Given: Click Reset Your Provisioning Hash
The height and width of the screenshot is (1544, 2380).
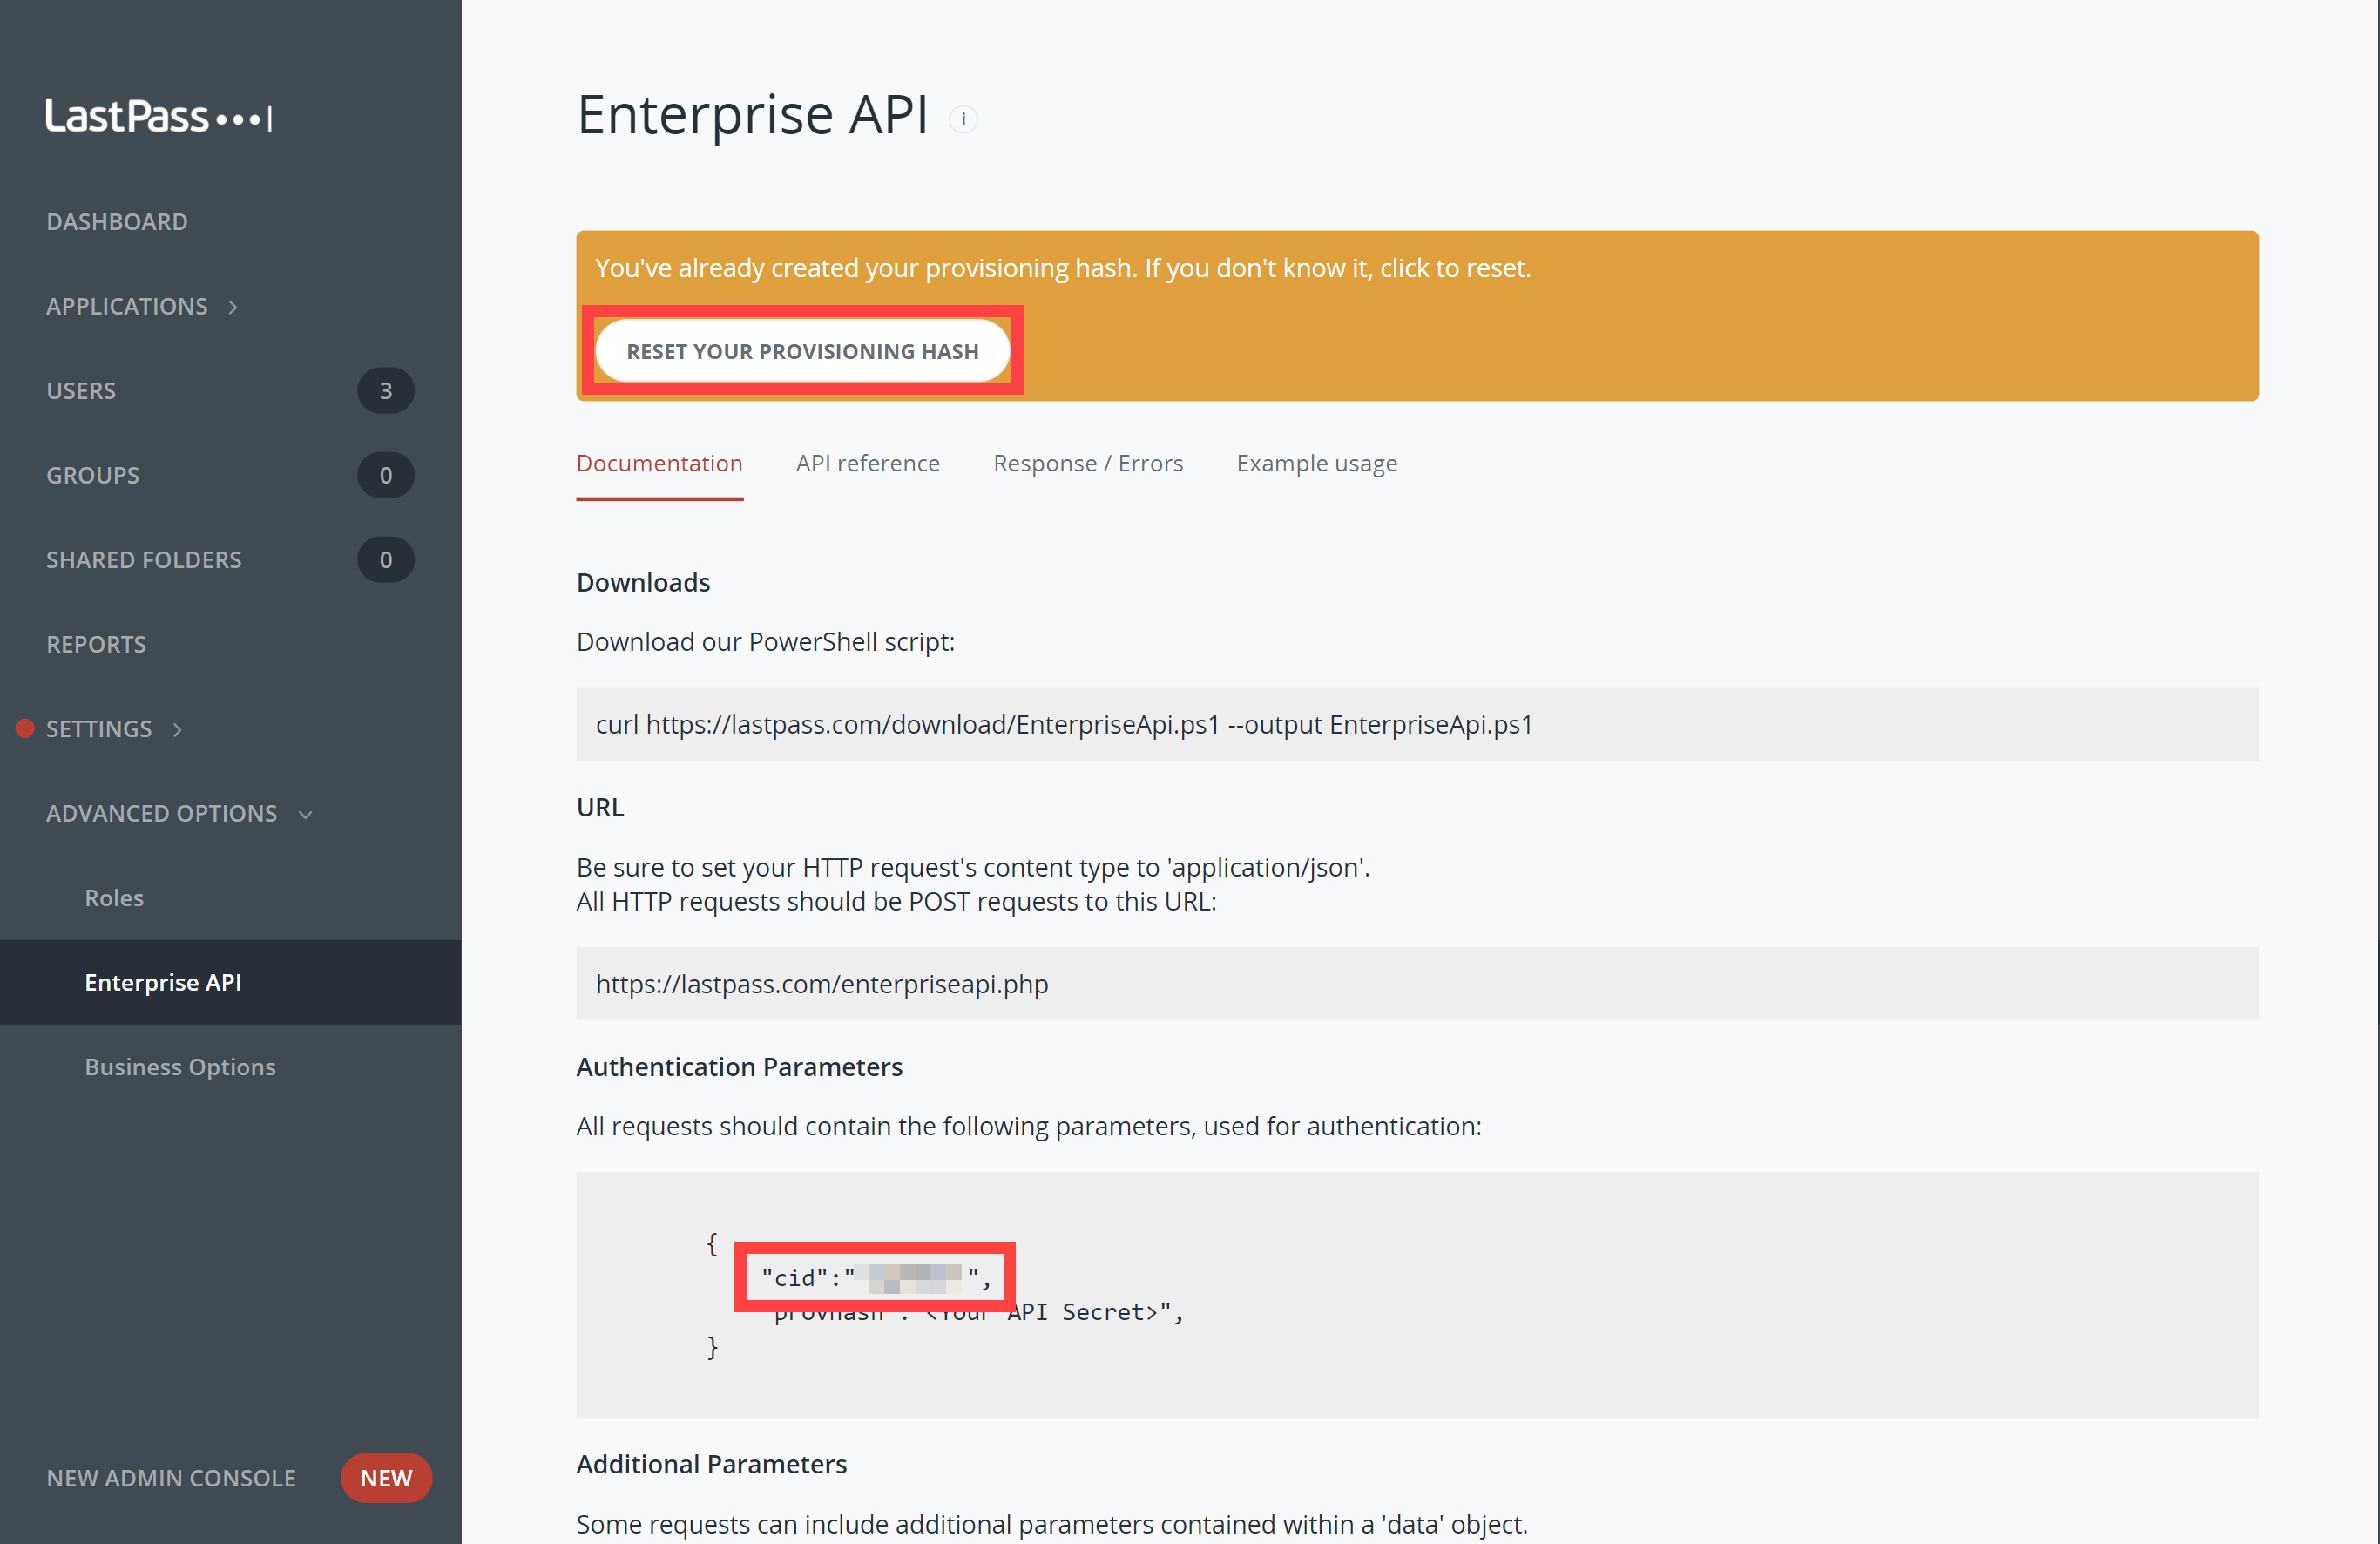Looking at the screenshot, I should click(x=803, y=350).
